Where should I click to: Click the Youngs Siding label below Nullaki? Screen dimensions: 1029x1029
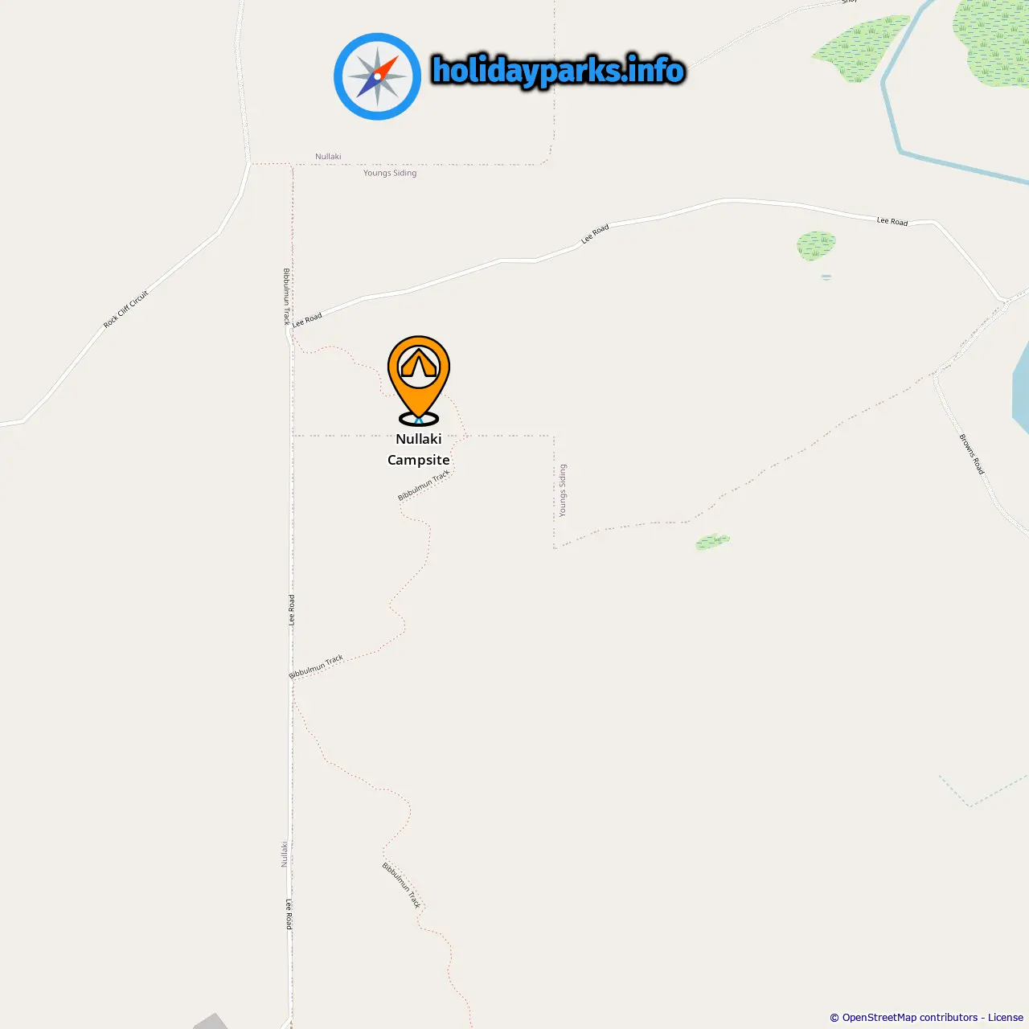tap(390, 173)
